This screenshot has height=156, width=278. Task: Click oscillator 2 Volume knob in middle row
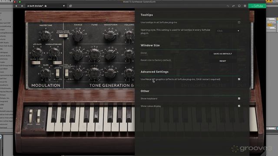point(129,54)
